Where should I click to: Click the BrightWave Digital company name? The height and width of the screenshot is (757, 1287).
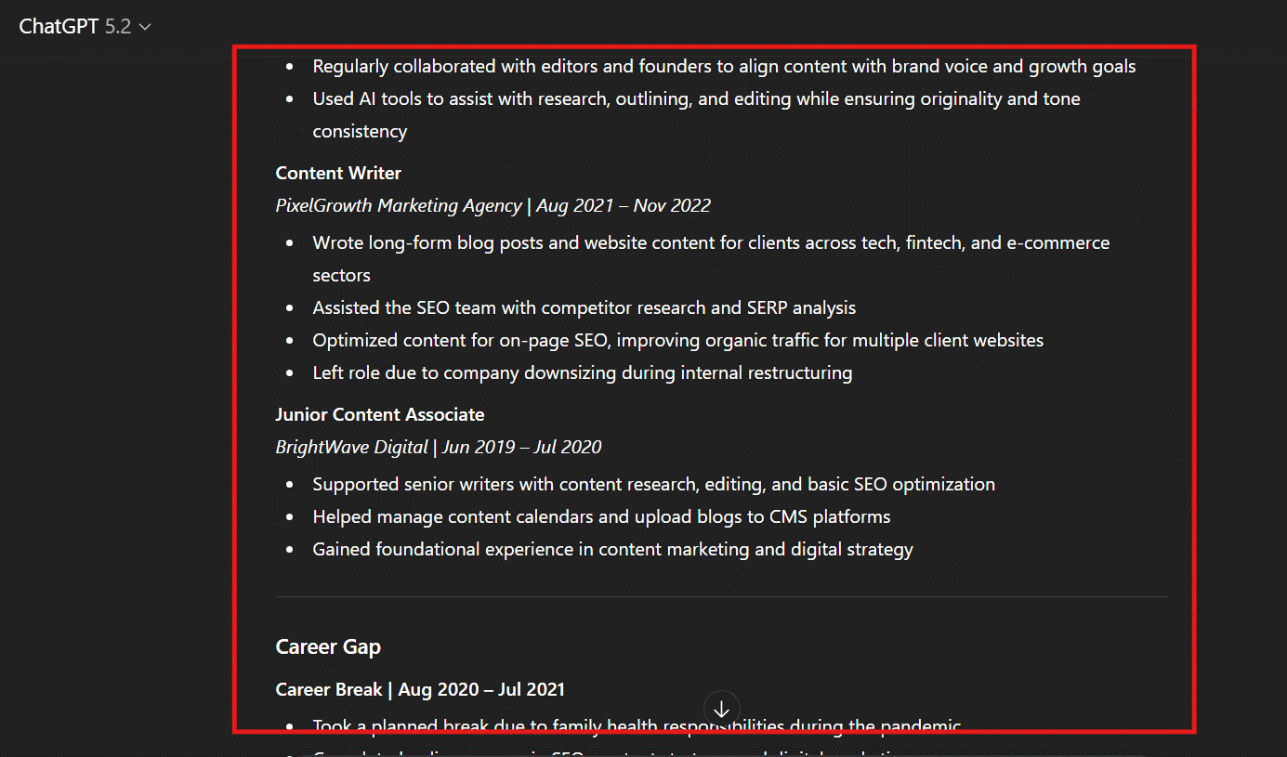351,447
